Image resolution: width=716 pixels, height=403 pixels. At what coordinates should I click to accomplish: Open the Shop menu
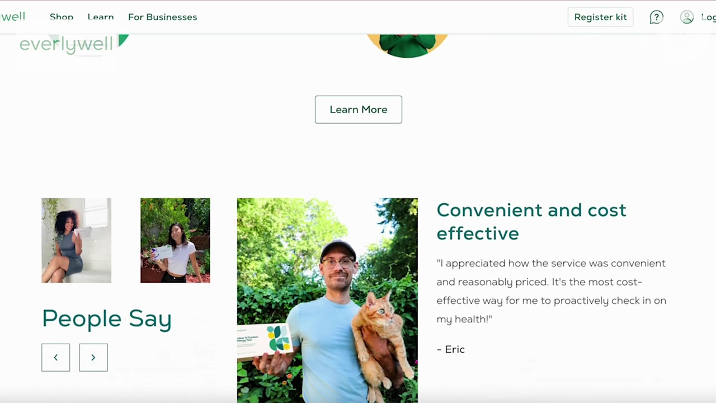pyautogui.click(x=62, y=17)
